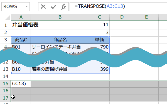Viewport: 167px width, 104px height.
Task: Click cell 若鶏の唐揚げ弁当
Action: pyautogui.click(x=60, y=69)
